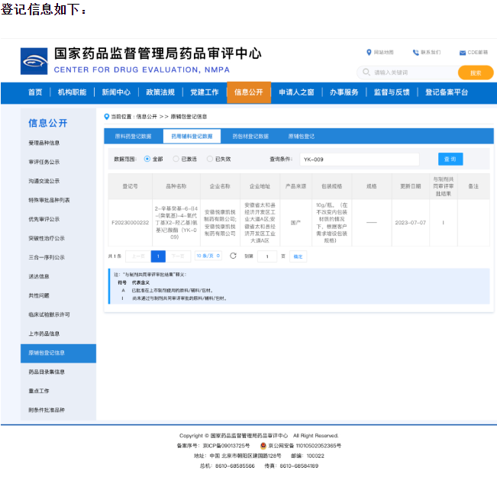
Task: Select the 全部 radio button
Action: 147,159
